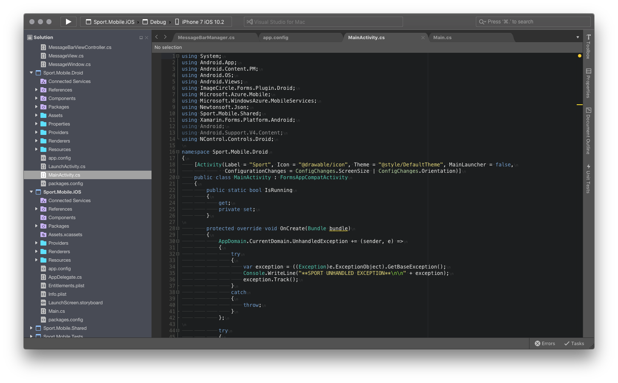Expand the References folder under Sport.Mobile.Droid
The height and width of the screenshot is (383, 618).
37,90
